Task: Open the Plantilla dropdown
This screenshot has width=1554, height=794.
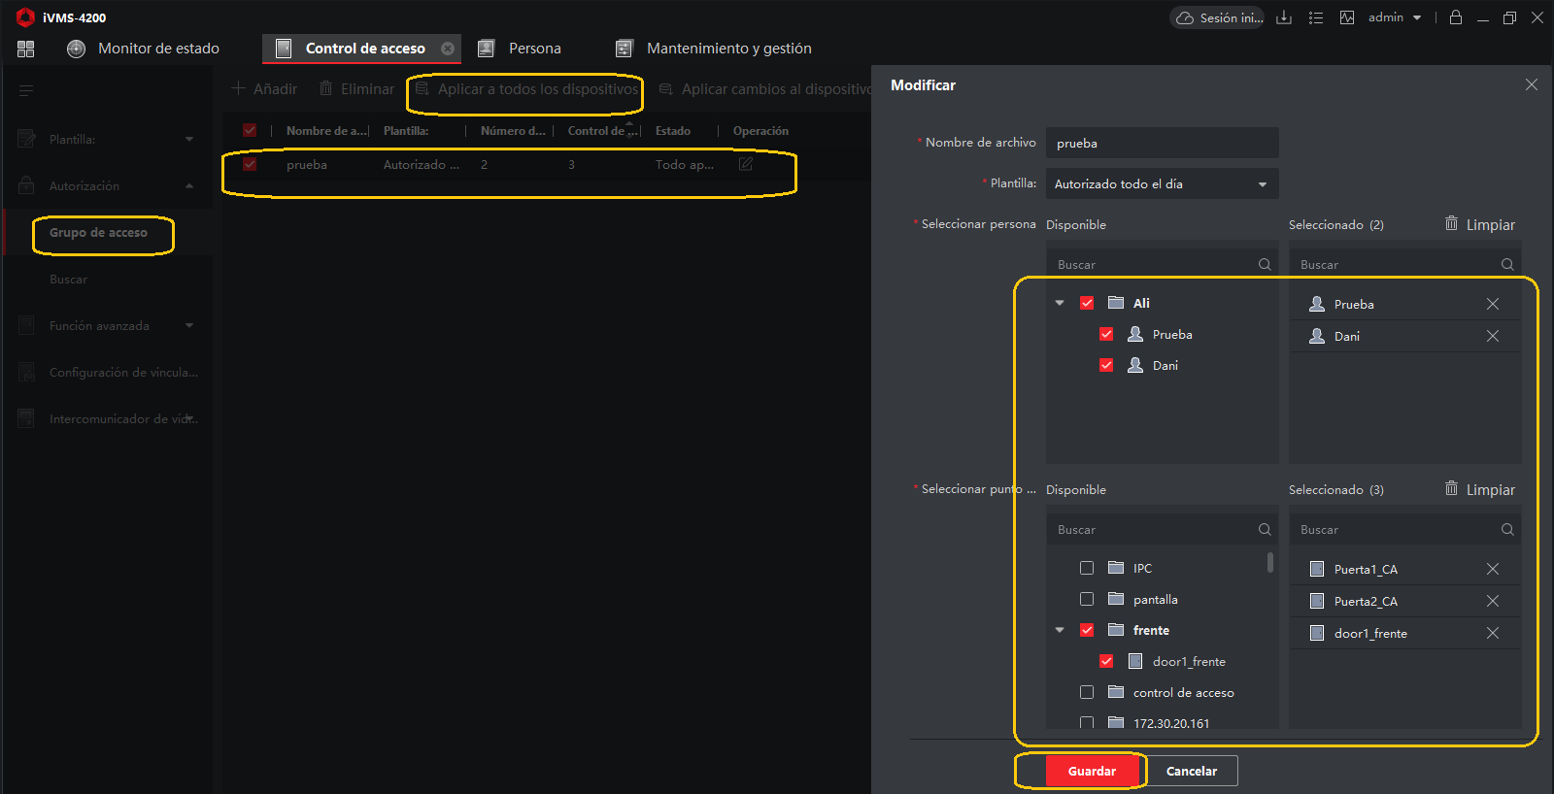Action: pos(1162,183)
